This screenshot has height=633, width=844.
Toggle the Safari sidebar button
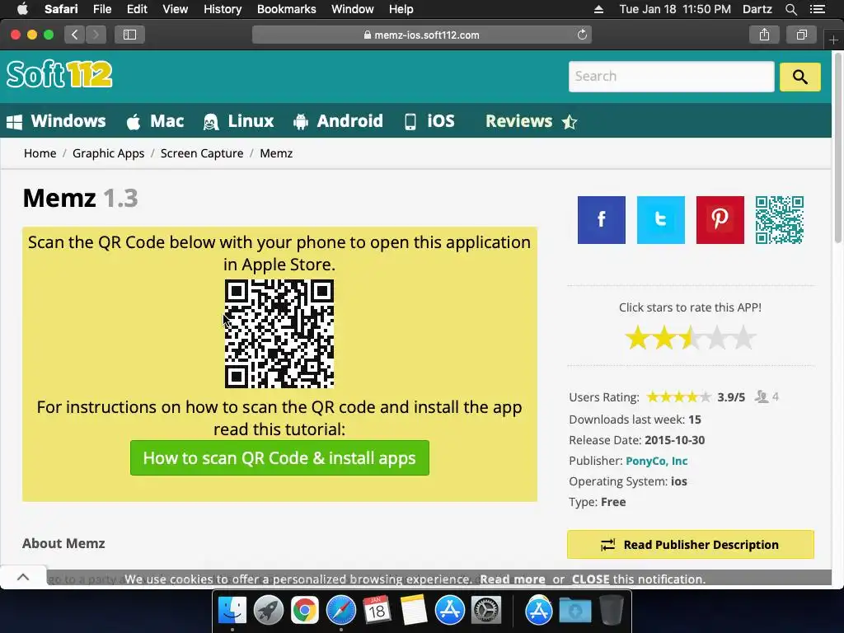point(129,35)
